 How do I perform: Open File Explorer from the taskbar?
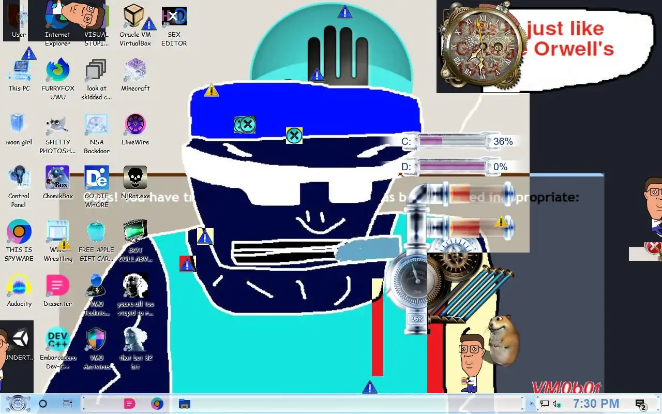coord(185,404)
